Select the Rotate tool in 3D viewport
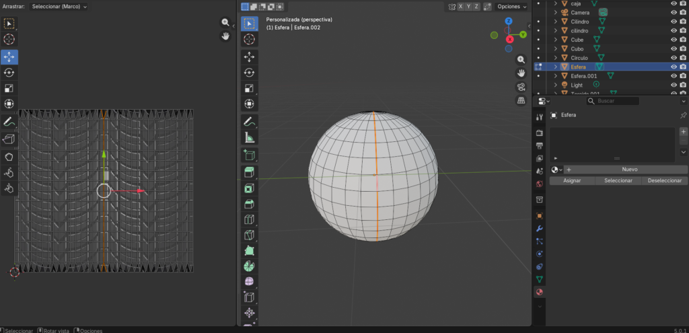Image resolution: width=689 pixels, height=333 pixels. coord(250,73)
